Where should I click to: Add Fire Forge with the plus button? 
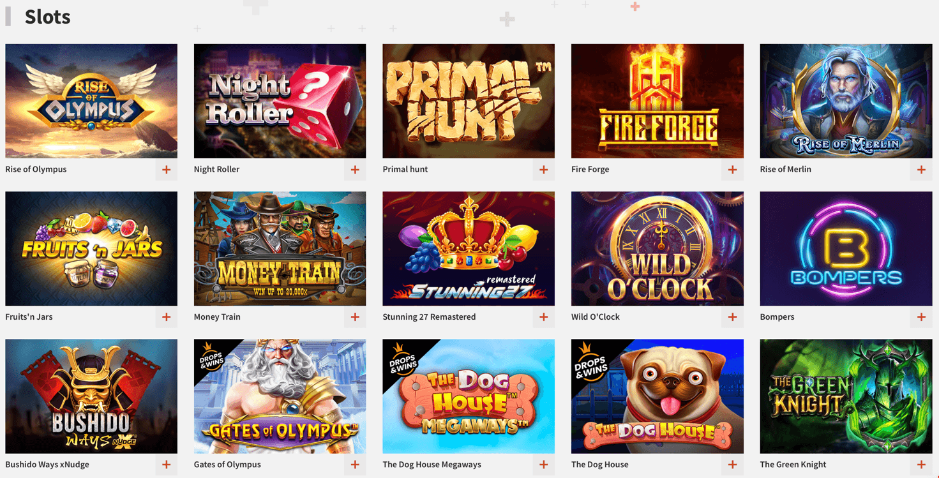(732, 170)
